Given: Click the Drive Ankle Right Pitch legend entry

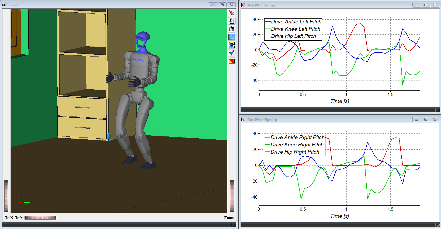Looking at the screenshot, I should coord(295,137).
